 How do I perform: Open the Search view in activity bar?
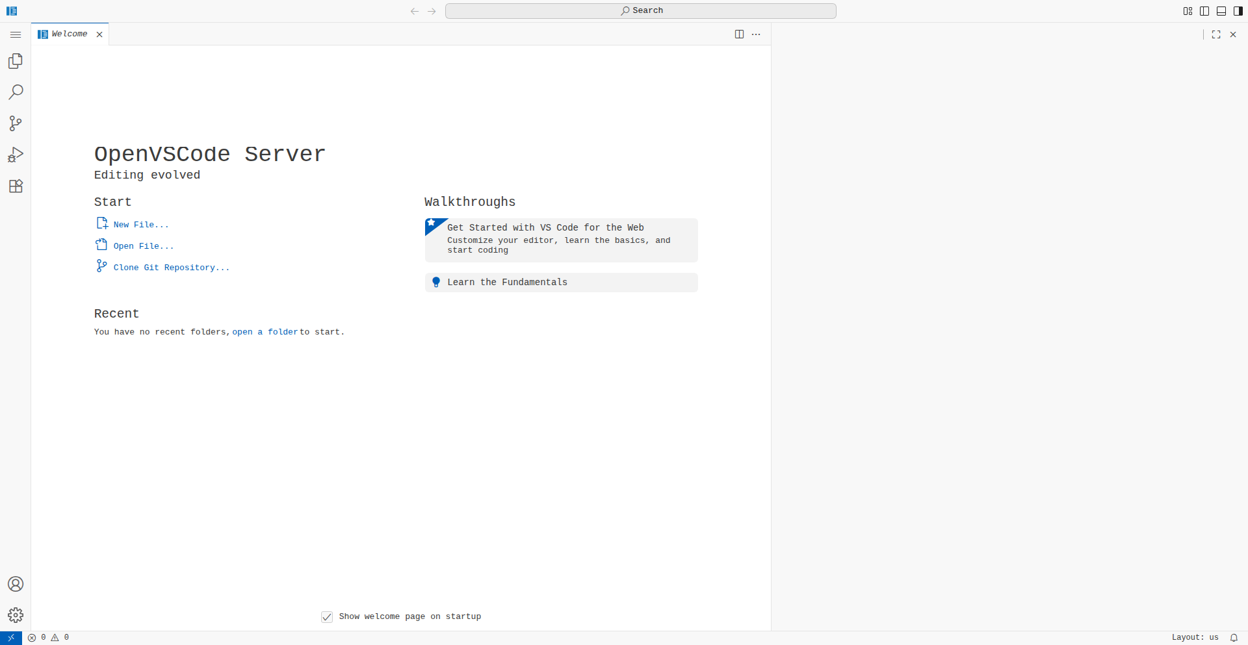coord(16,92)
